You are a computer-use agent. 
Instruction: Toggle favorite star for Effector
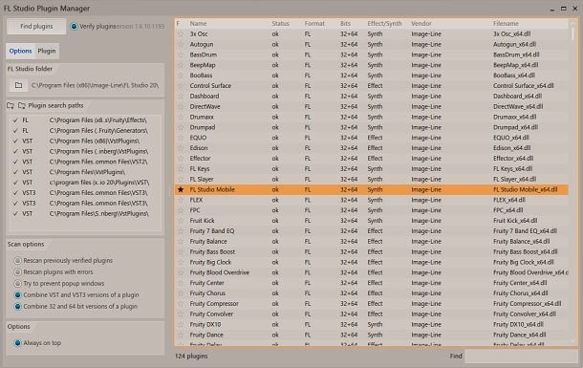(181, 159)
